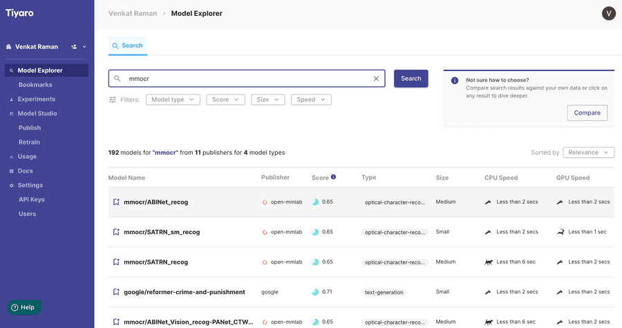
Task: Click the home icon beside Venkat Raman
Action: (9, 47)
